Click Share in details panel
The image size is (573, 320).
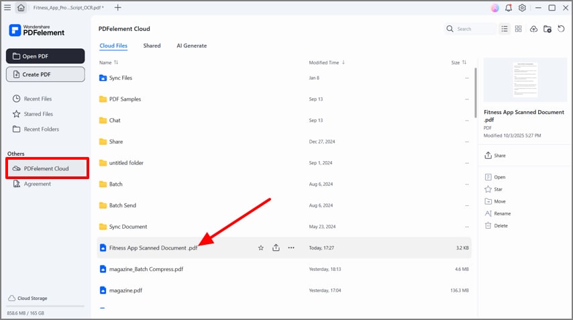495,155
